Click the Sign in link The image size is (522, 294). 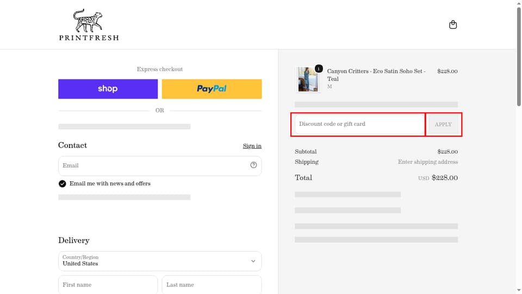coord(252,146)
